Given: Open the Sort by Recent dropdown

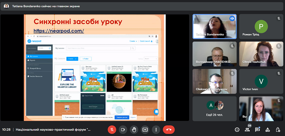Looking at the screenshot, I should pyautogui.click(x=151, y=59).
